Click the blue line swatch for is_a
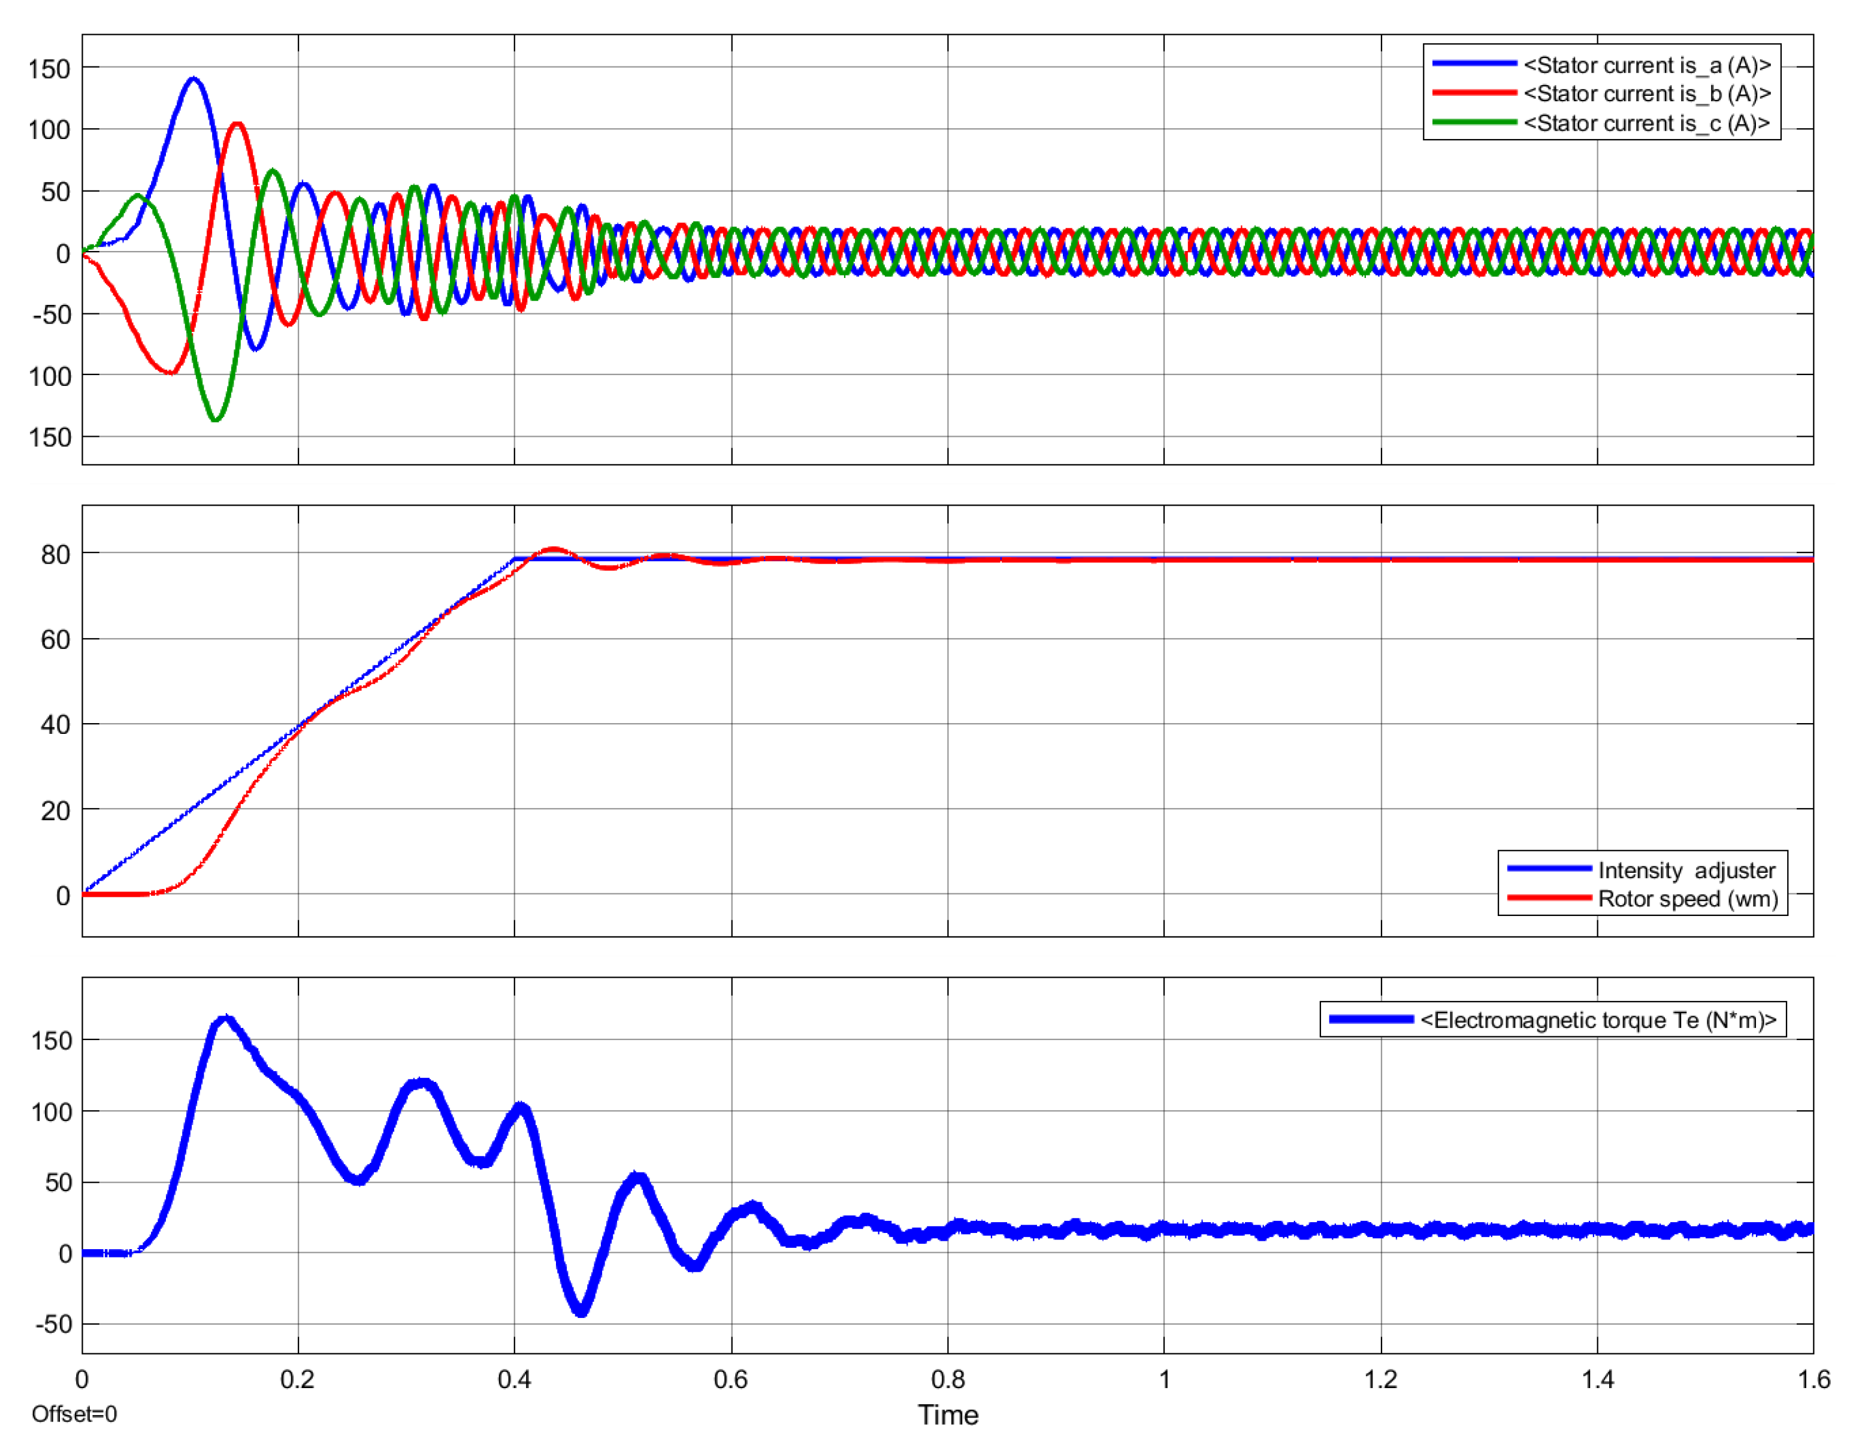The image size is (1853, 1448). pyautogui.click(x=1474, y=64)
